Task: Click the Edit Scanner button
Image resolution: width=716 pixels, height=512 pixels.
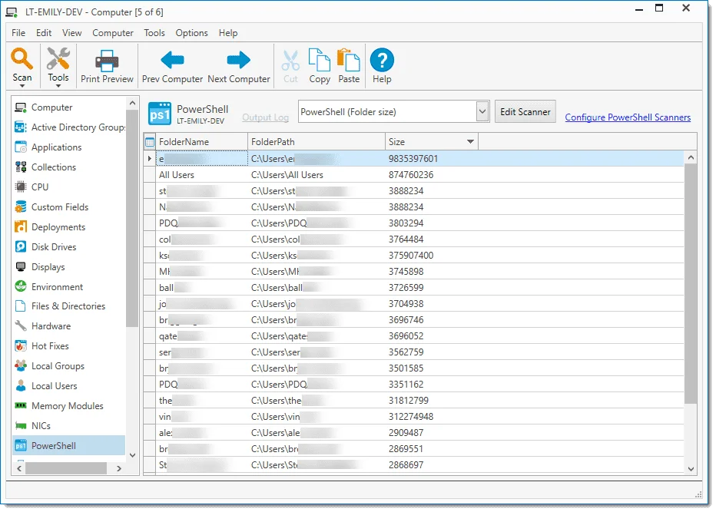Action: pyautogui.click(x=525, y=112)
